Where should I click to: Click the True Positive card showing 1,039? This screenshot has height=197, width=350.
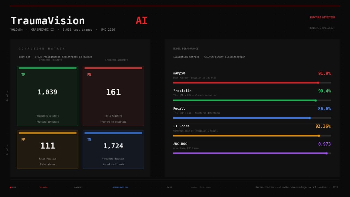point(48,96)
